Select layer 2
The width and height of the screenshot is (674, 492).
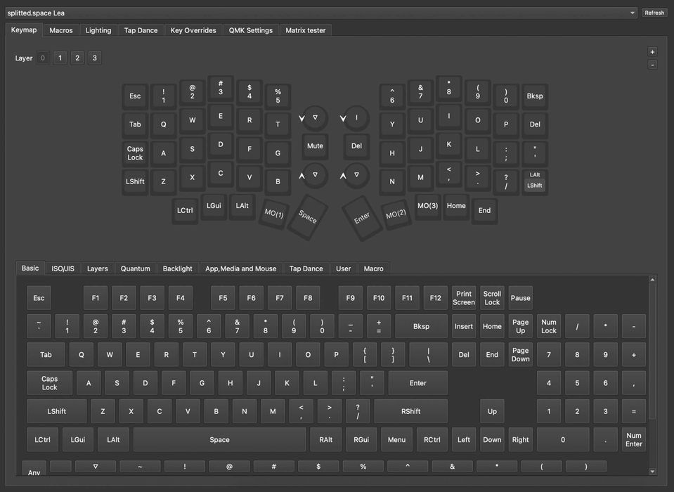tap(77, 58)
